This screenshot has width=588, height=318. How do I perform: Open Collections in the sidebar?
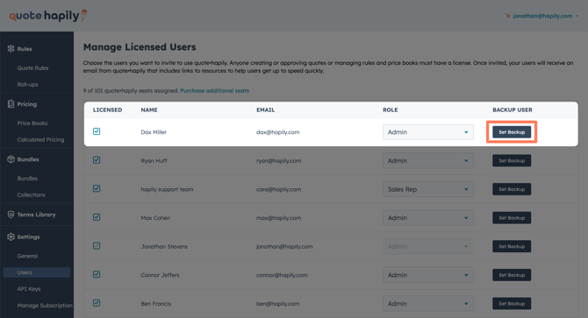(31, 194)
